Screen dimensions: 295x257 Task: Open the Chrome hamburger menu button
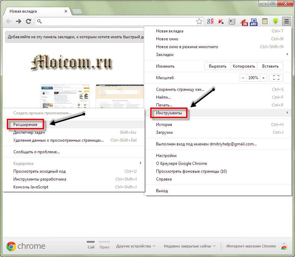[x=286, y=22]
